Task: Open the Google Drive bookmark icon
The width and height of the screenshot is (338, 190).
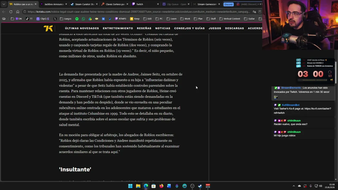Action: coord(90,19)
